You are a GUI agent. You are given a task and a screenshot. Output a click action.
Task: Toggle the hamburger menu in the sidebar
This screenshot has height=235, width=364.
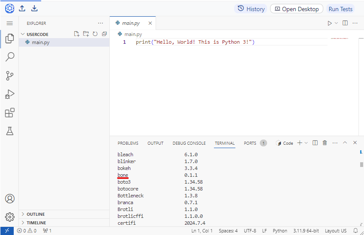pos(9,23)
